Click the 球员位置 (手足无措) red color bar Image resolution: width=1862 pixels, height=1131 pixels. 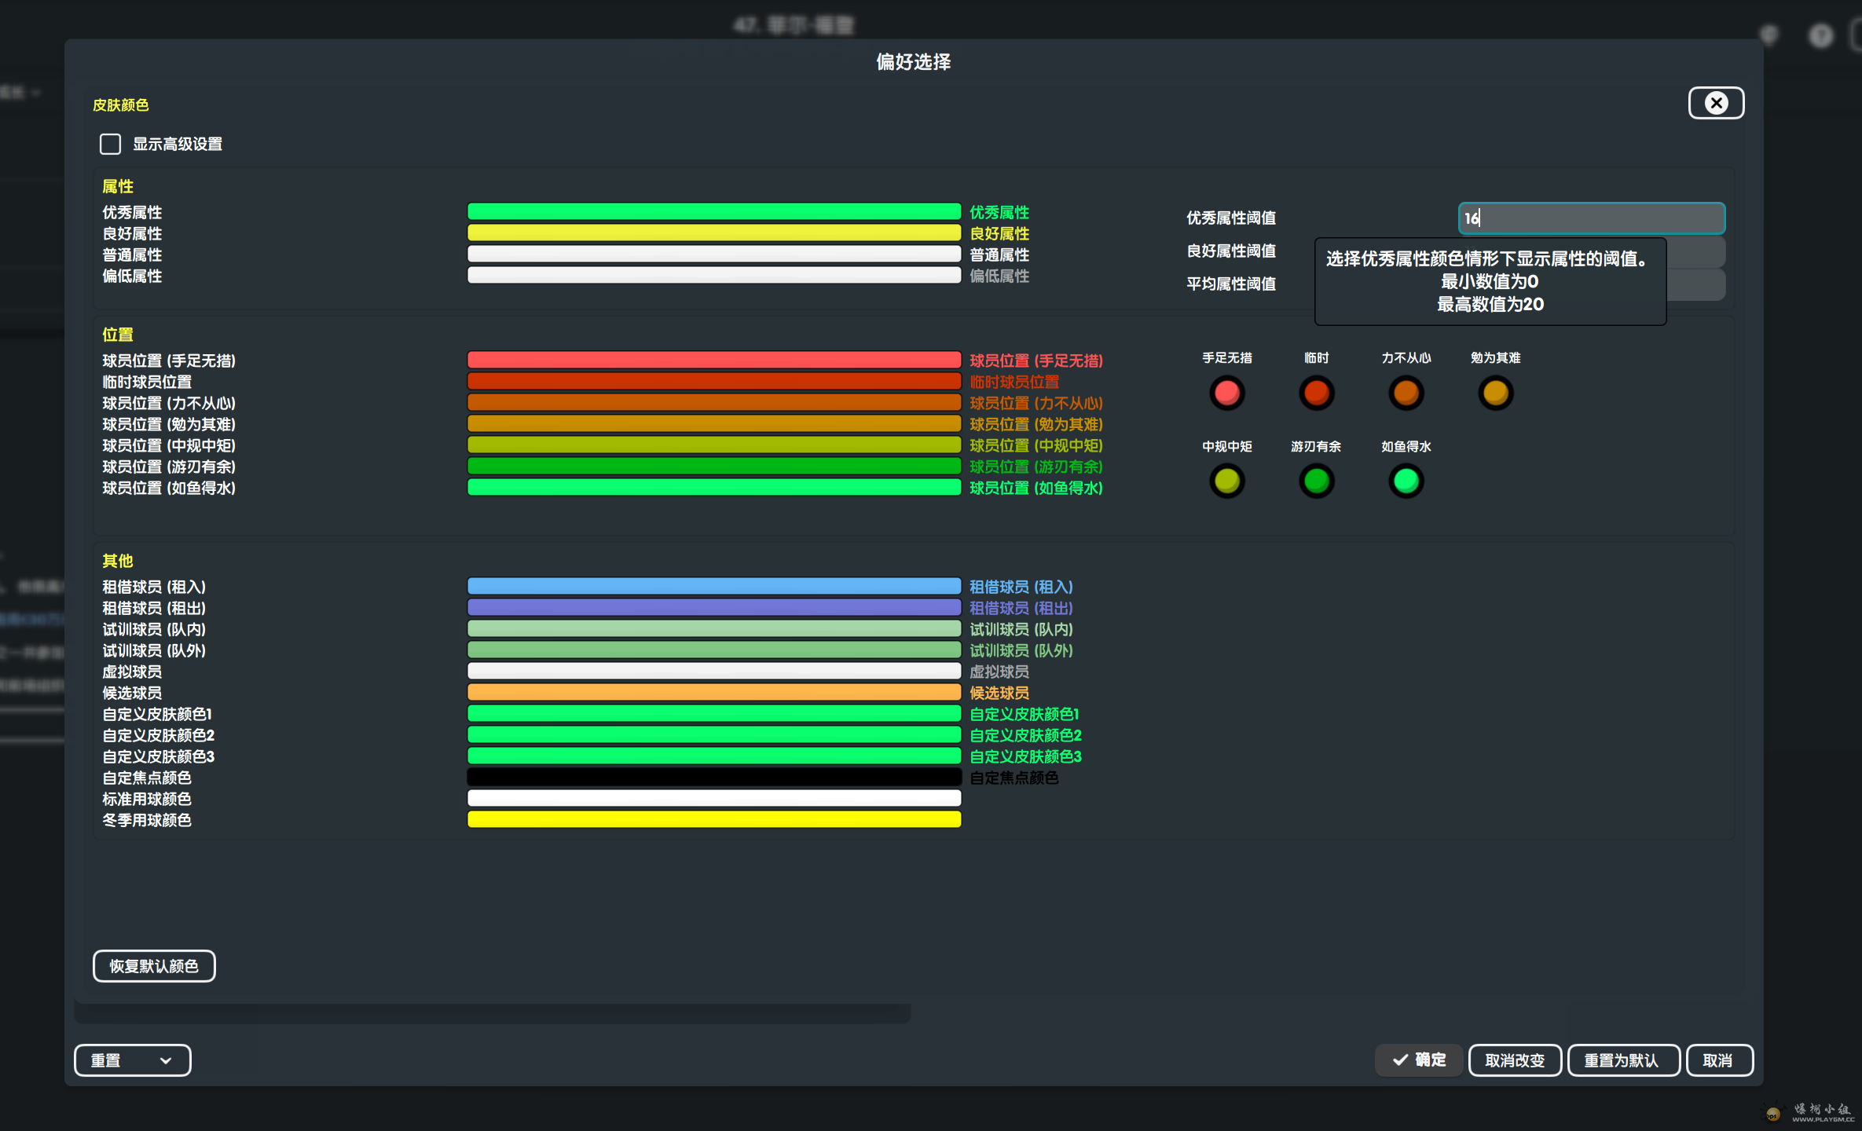click(714, 360)
